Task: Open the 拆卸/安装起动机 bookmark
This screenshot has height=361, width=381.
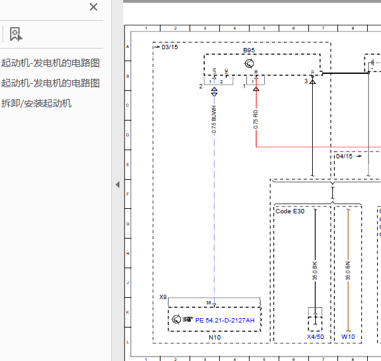Action: (36, 103)
